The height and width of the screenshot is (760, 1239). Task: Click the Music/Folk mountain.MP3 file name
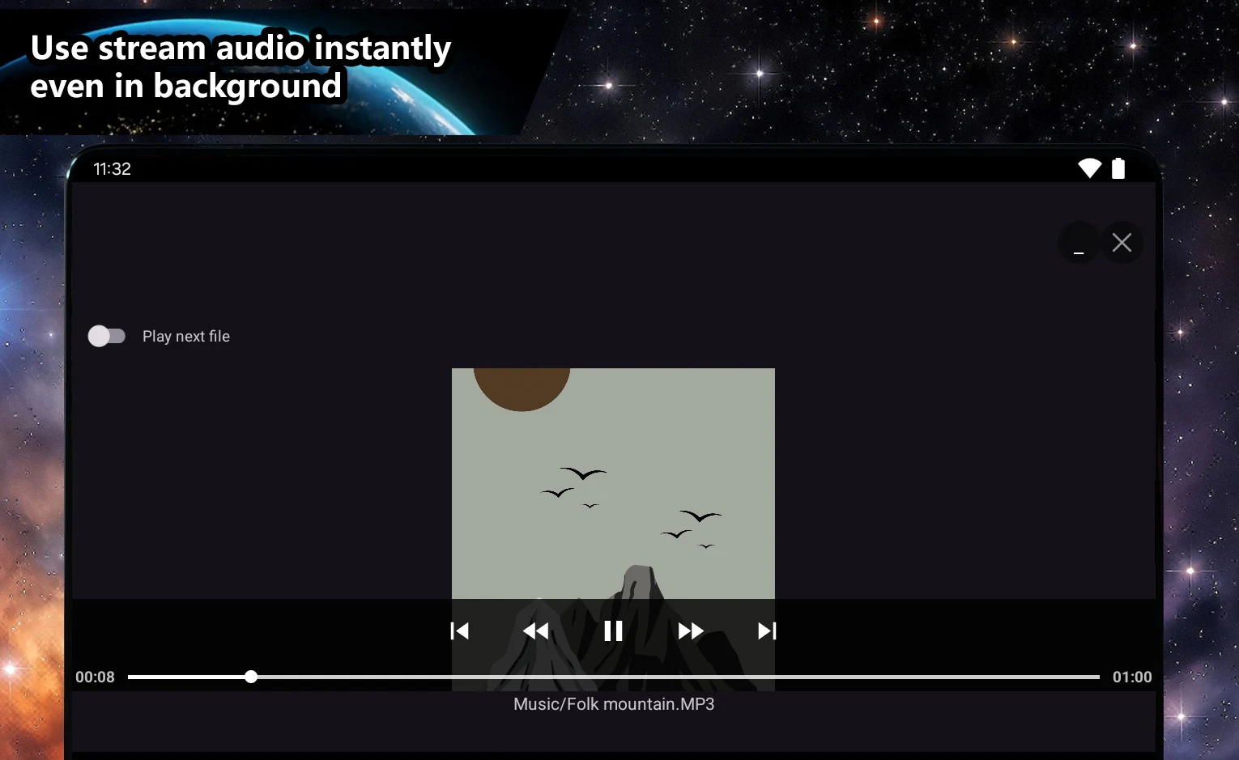point(614,704)
